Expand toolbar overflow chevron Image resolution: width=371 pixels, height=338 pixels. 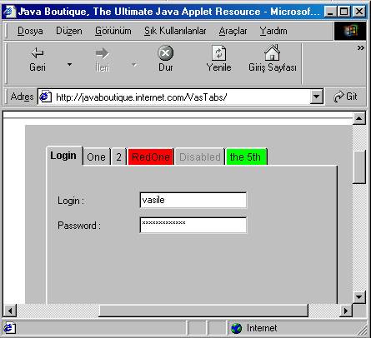(x=360, y=48)
